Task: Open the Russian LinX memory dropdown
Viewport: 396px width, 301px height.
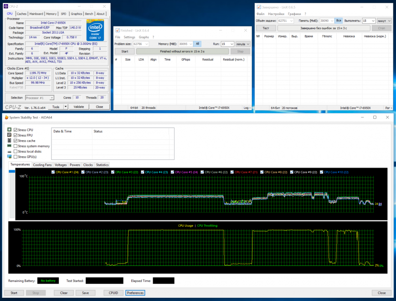Action: (332, 20)
